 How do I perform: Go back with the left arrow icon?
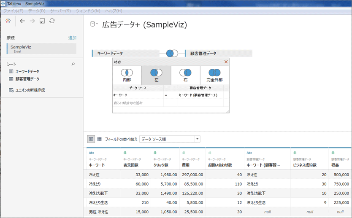pyautogui.click(x=22, y=21)
